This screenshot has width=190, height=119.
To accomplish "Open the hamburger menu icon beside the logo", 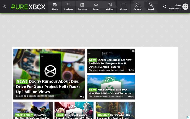I will pyautogui.click(x=4, y=7).
